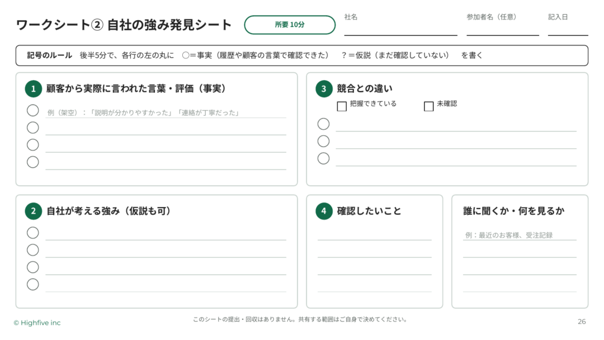The height and width of the screenshot is (340, 604).
Task: Click the © Highfive inc footer link
Action: 37,323
